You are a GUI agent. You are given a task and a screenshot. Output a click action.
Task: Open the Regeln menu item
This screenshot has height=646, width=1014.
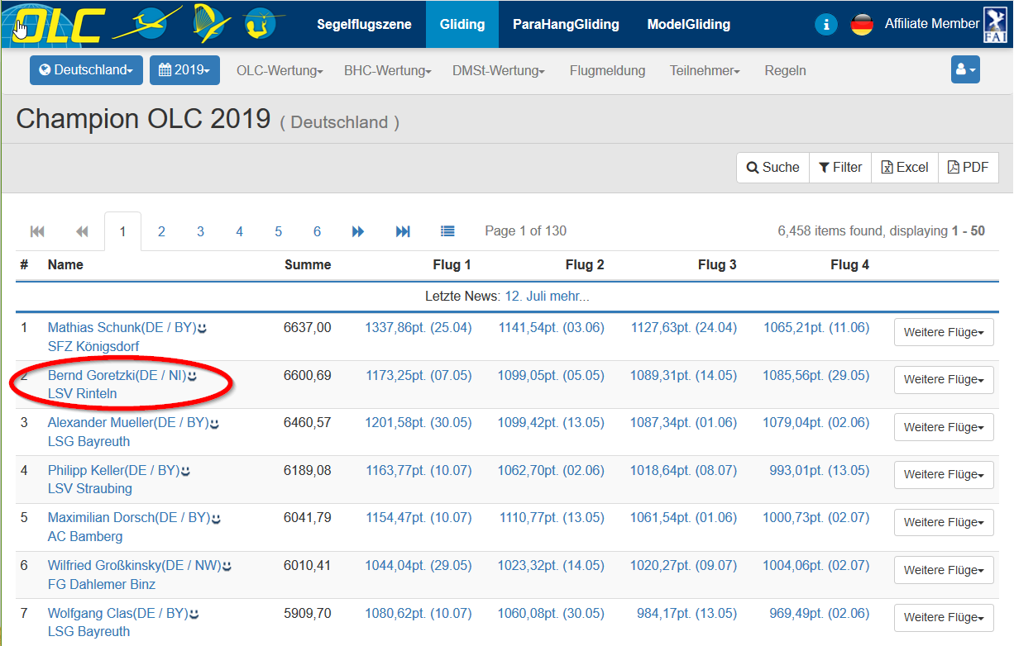point(785,71)
